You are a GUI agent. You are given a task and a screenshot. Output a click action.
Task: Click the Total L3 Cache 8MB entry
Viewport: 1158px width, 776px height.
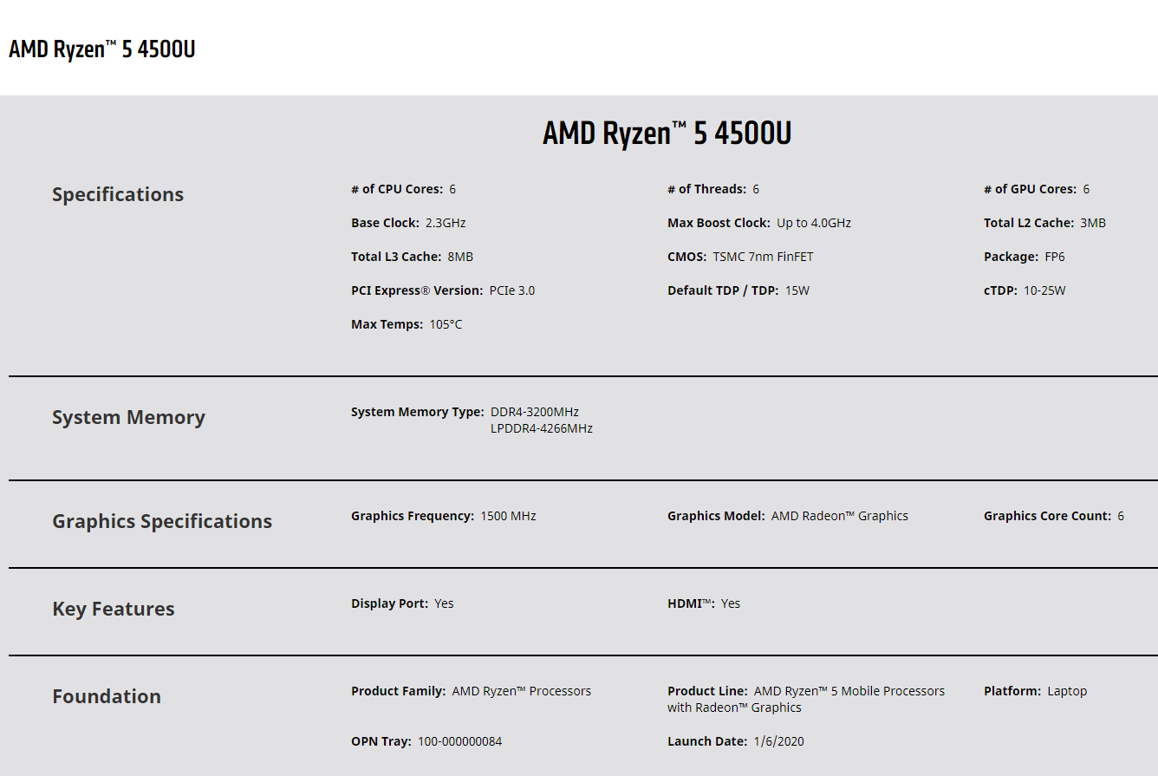[412, 257]
